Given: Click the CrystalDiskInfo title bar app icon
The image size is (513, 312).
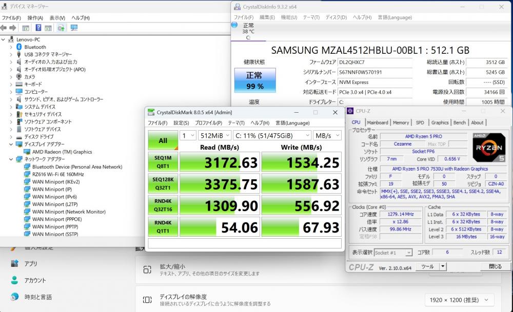Looking at the screenshot, I should [x=237, y=7].
